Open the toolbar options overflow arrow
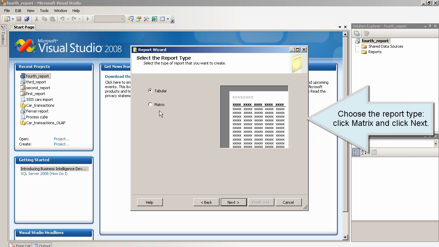Viewport: 439px width, 247px height. tap(173, 20)
